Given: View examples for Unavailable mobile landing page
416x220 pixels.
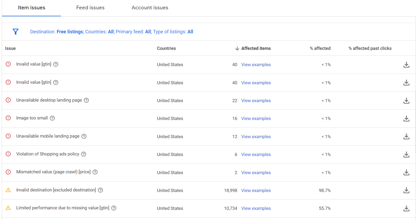Looking at the screenshot, I should (x=256, y=137).
